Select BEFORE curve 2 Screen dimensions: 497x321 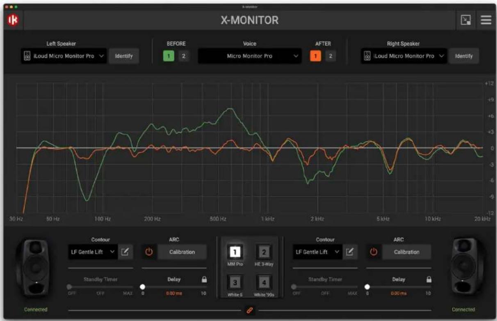point(183,56)
